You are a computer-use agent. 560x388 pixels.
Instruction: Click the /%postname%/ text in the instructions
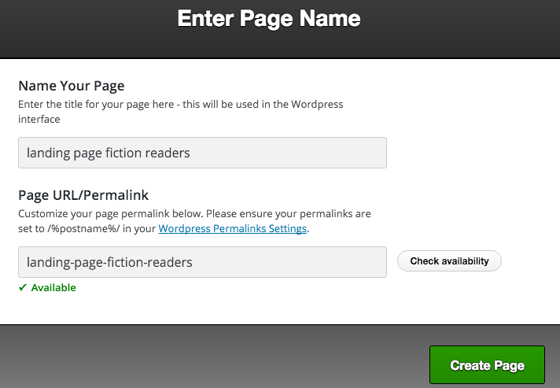pos(83,228)
